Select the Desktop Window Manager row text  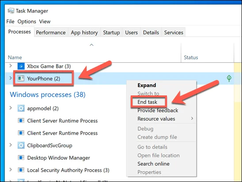[x=59, y=158]
